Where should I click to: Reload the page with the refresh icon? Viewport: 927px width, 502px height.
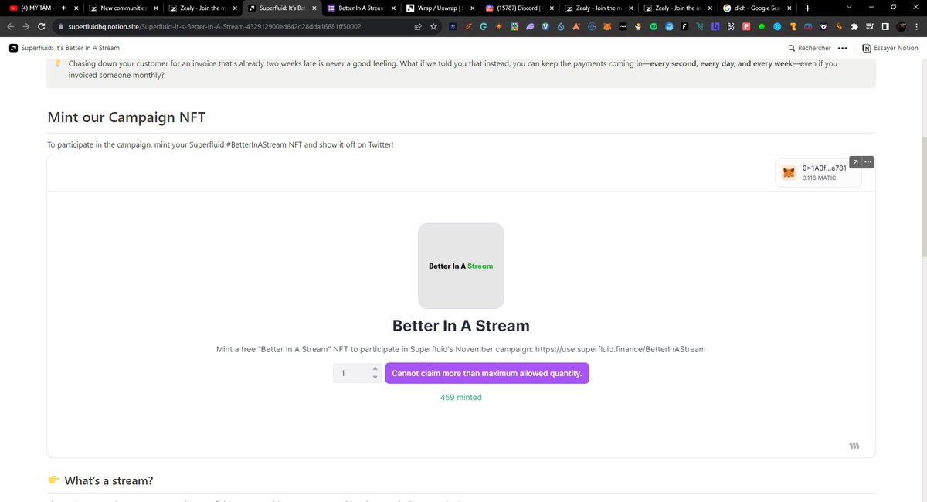pos(41,26)
